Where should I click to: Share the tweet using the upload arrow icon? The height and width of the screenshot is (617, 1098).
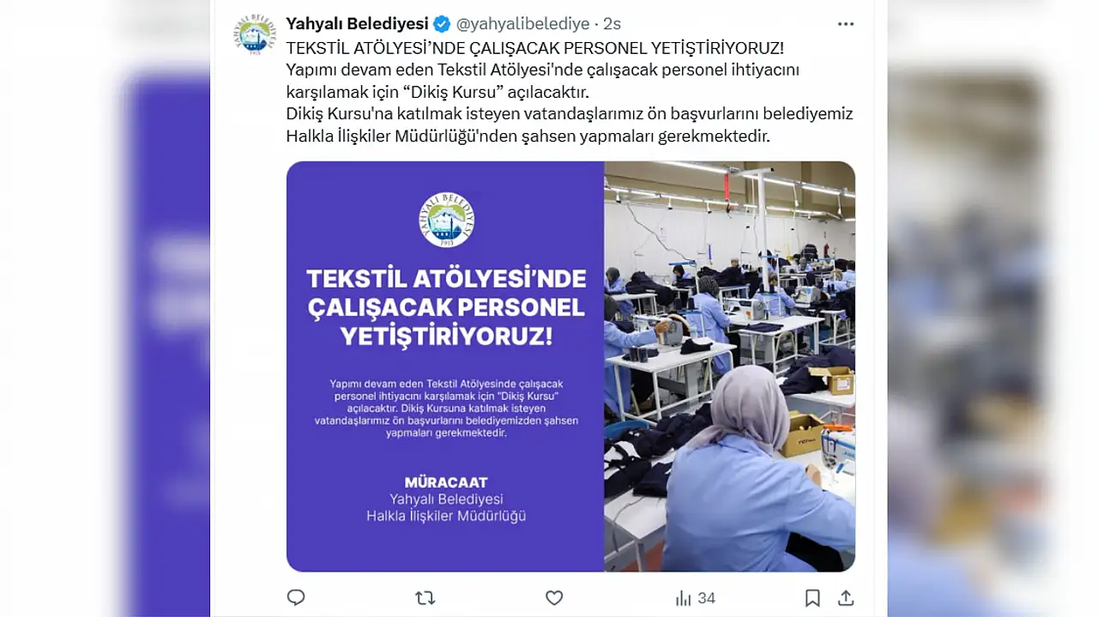click(846, 597)
